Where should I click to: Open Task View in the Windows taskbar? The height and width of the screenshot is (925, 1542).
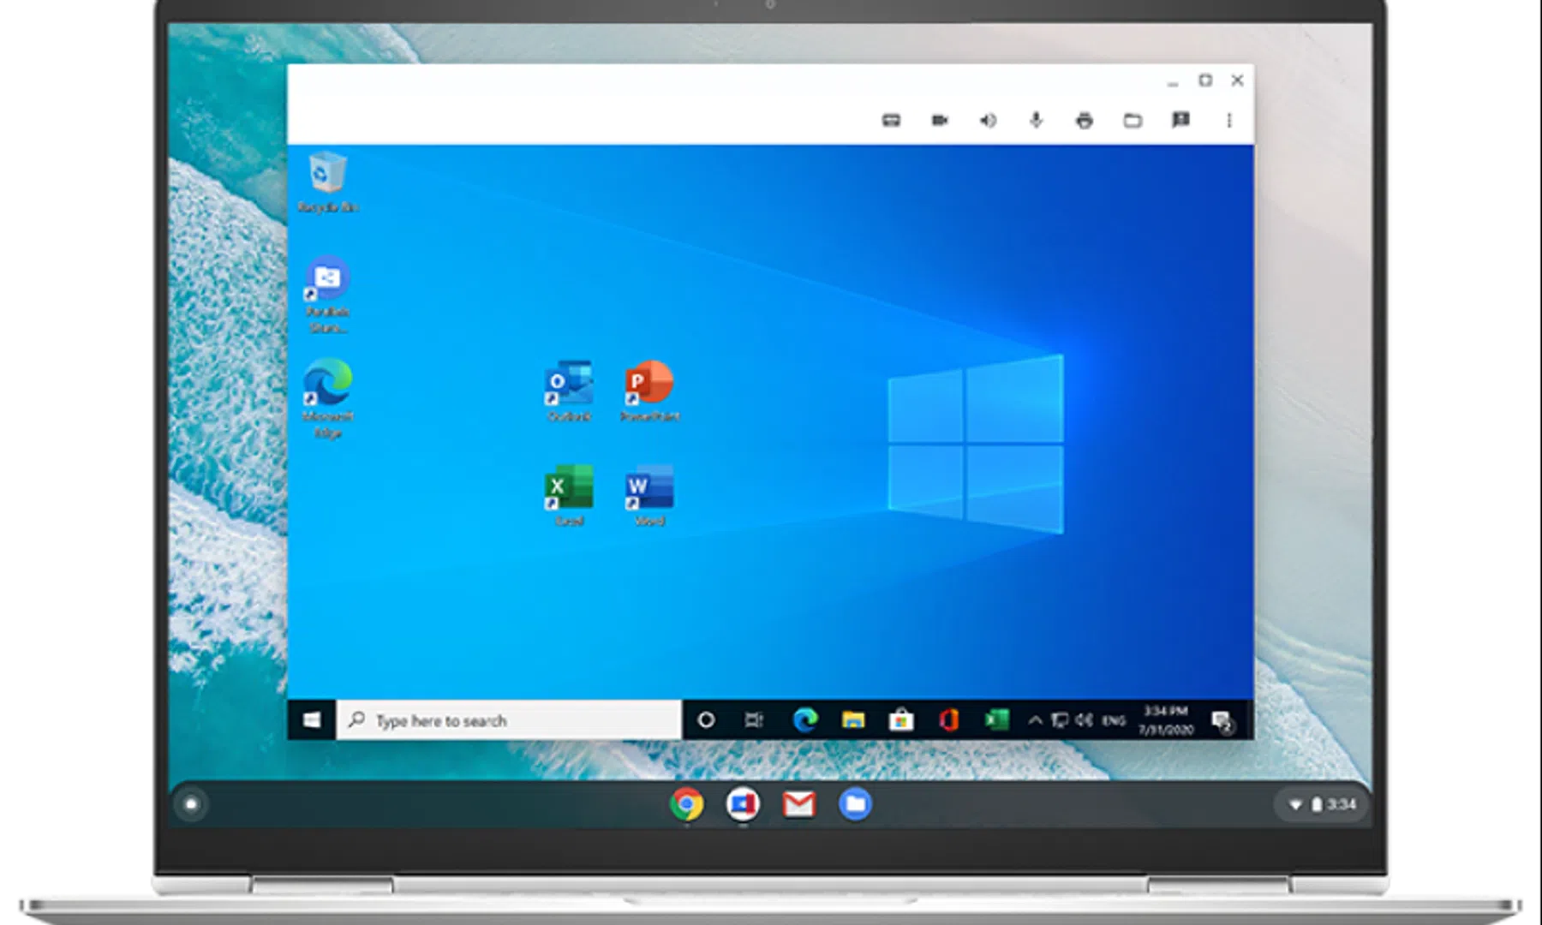coord(754,720)
